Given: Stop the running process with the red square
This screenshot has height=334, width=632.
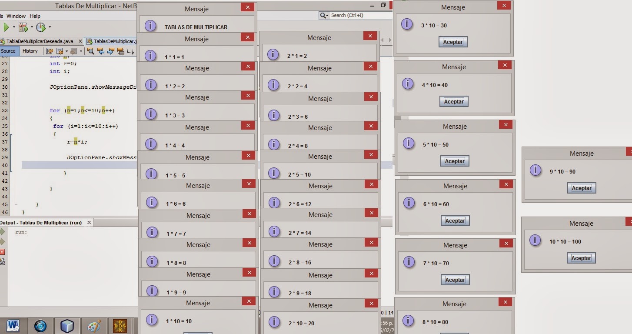Looking at the screenshot, I should [2, 251].
